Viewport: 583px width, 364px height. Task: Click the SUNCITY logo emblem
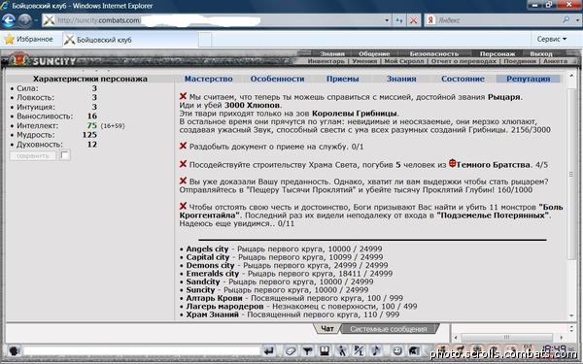[19, 59]
